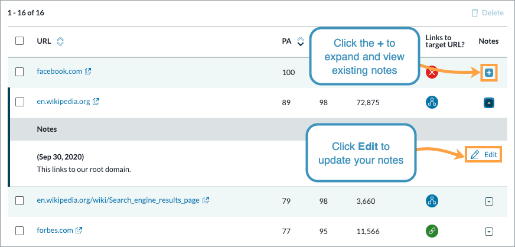Toggle the select-all checkbox in header
Viewport: 515px width, 247px height.
(19, 41)
